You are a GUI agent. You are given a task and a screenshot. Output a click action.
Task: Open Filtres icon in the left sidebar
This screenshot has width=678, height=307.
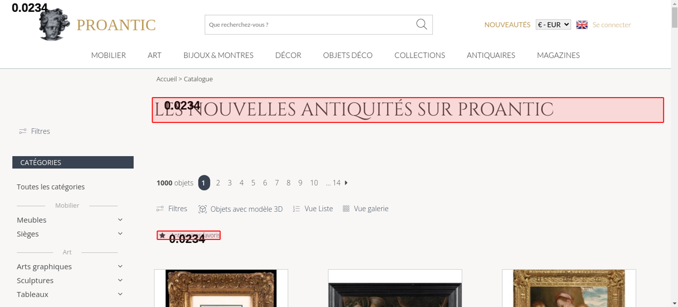point(23,131)
